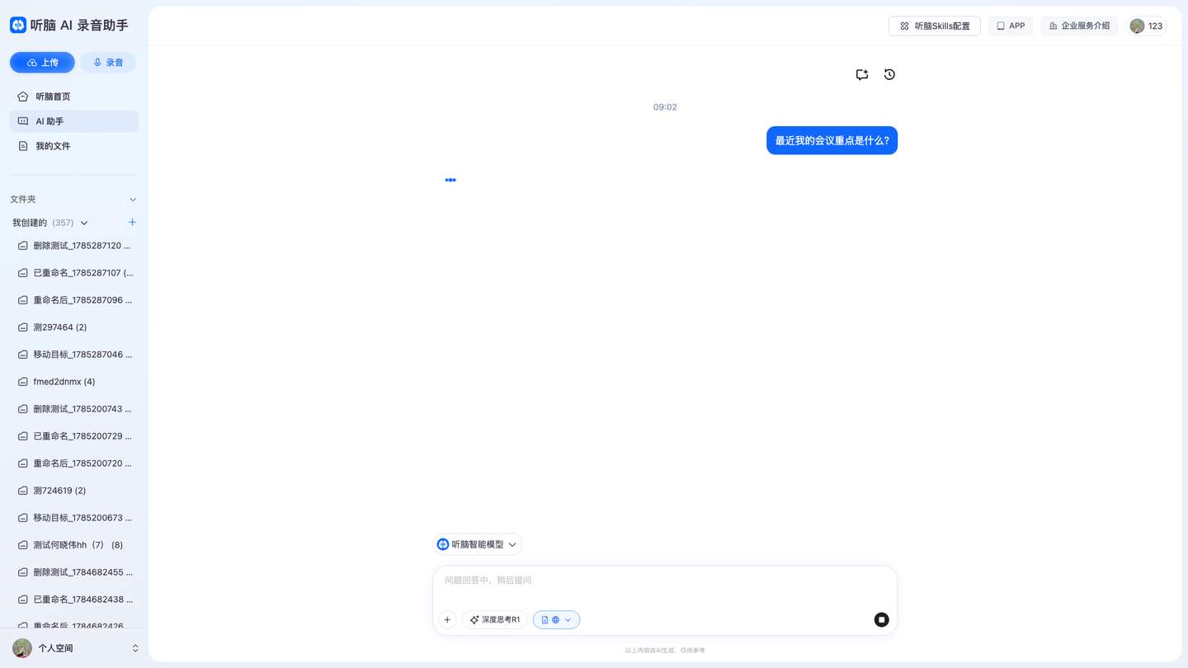
Task: Stop the response generation
Action: 881,619
